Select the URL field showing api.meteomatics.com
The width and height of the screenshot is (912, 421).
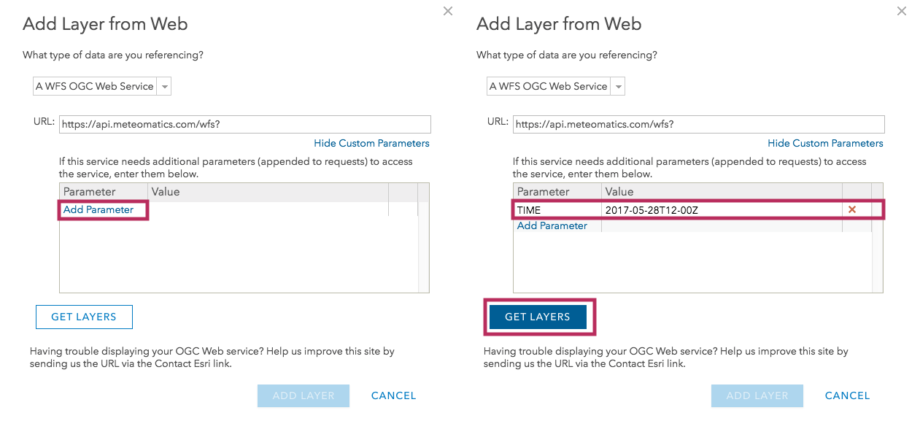point(698,124)
